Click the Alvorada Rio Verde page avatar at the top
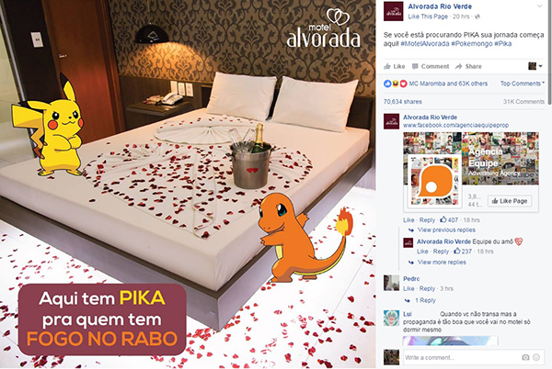Image resolution: width=552 pixels, height=369 pixels. tap(393, 11)
